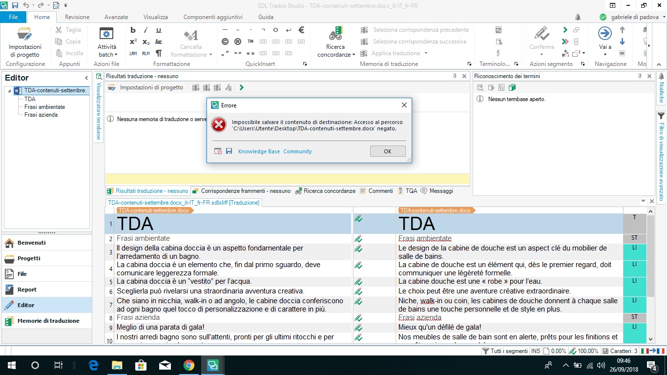Switch to the Commenti tab
The image size is (667, 375).
point(376,191)
